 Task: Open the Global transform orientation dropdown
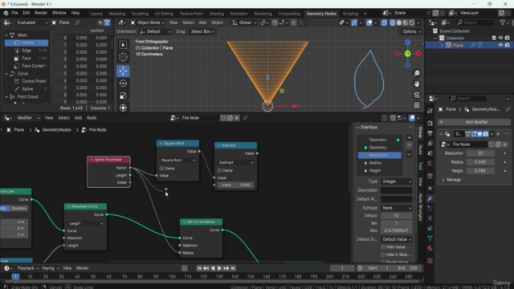coord(244,22)
